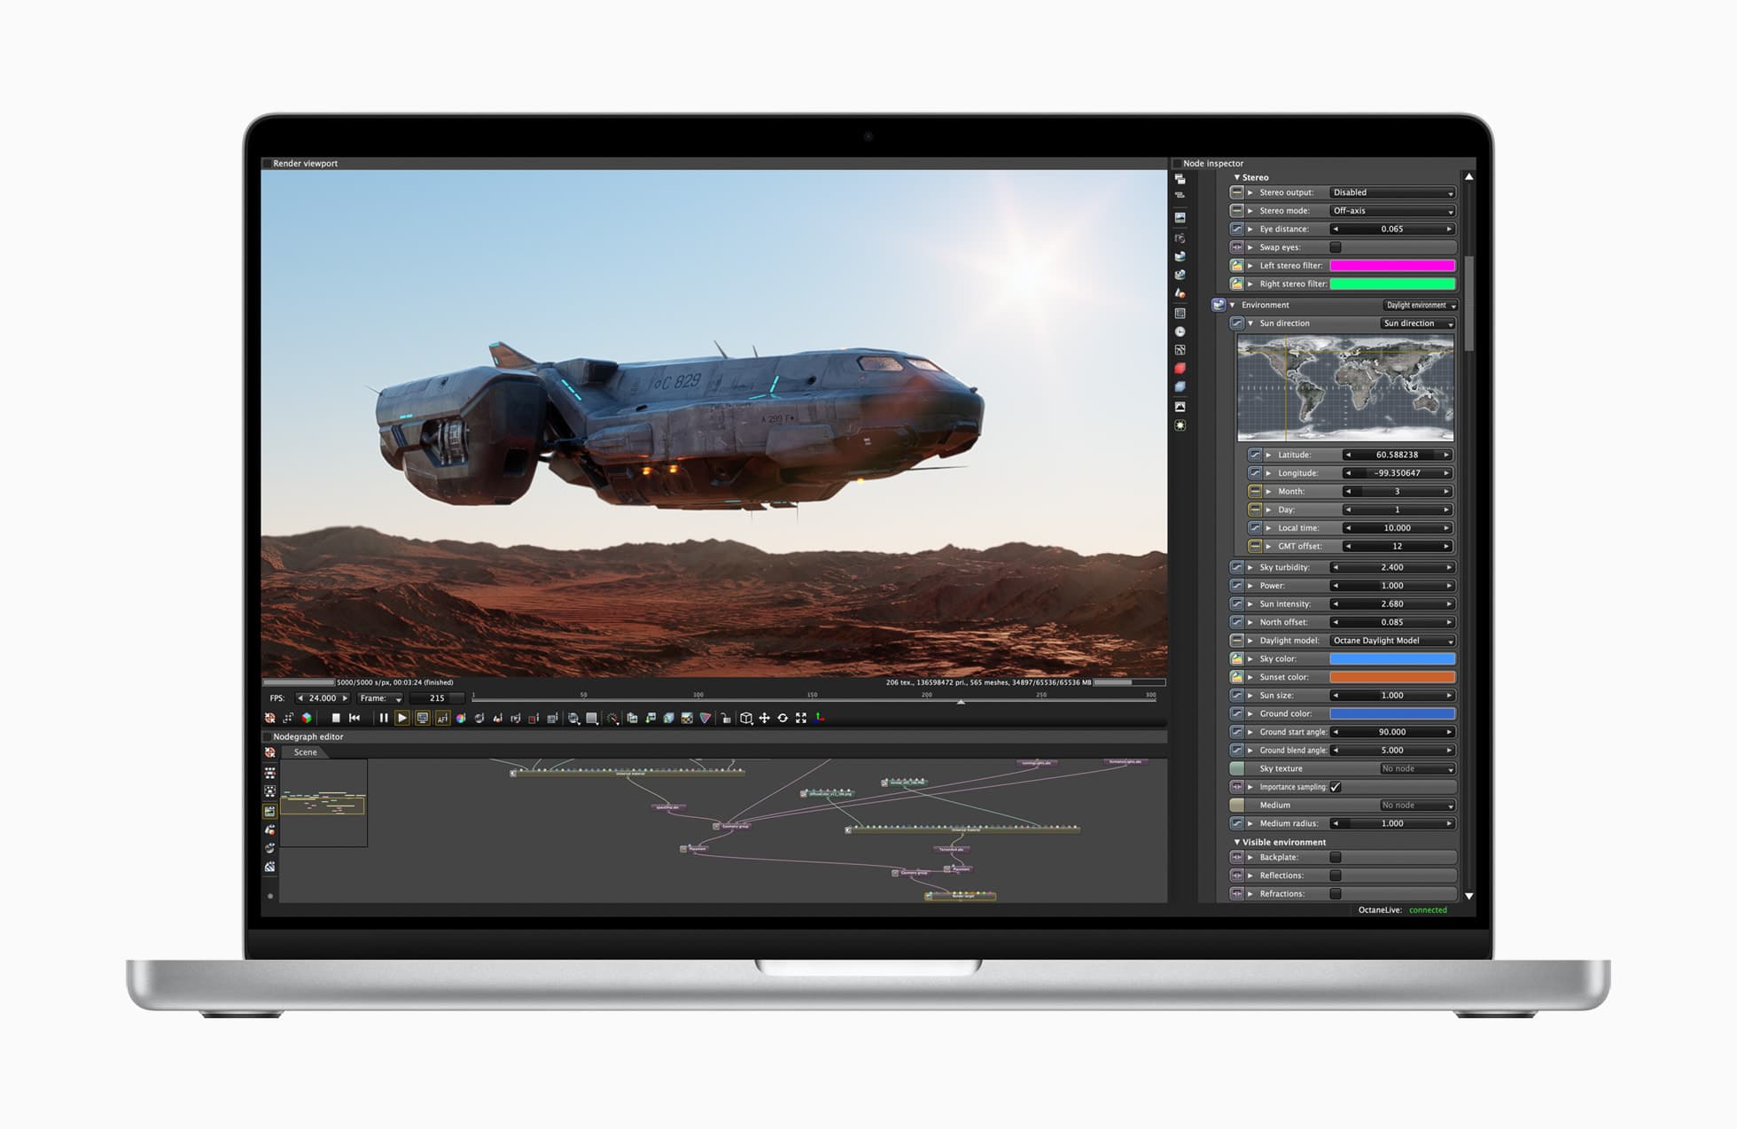
Task: Activate the region render magnifier tool
Action: click(574, 718)
